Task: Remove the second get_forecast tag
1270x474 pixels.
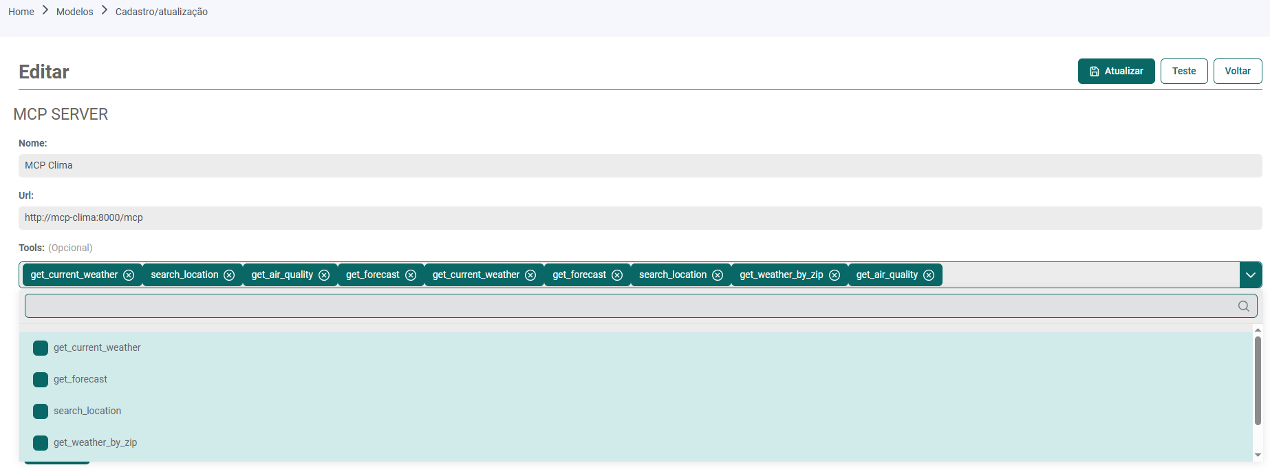Action: pyautogui.click(x=617, y=275)
